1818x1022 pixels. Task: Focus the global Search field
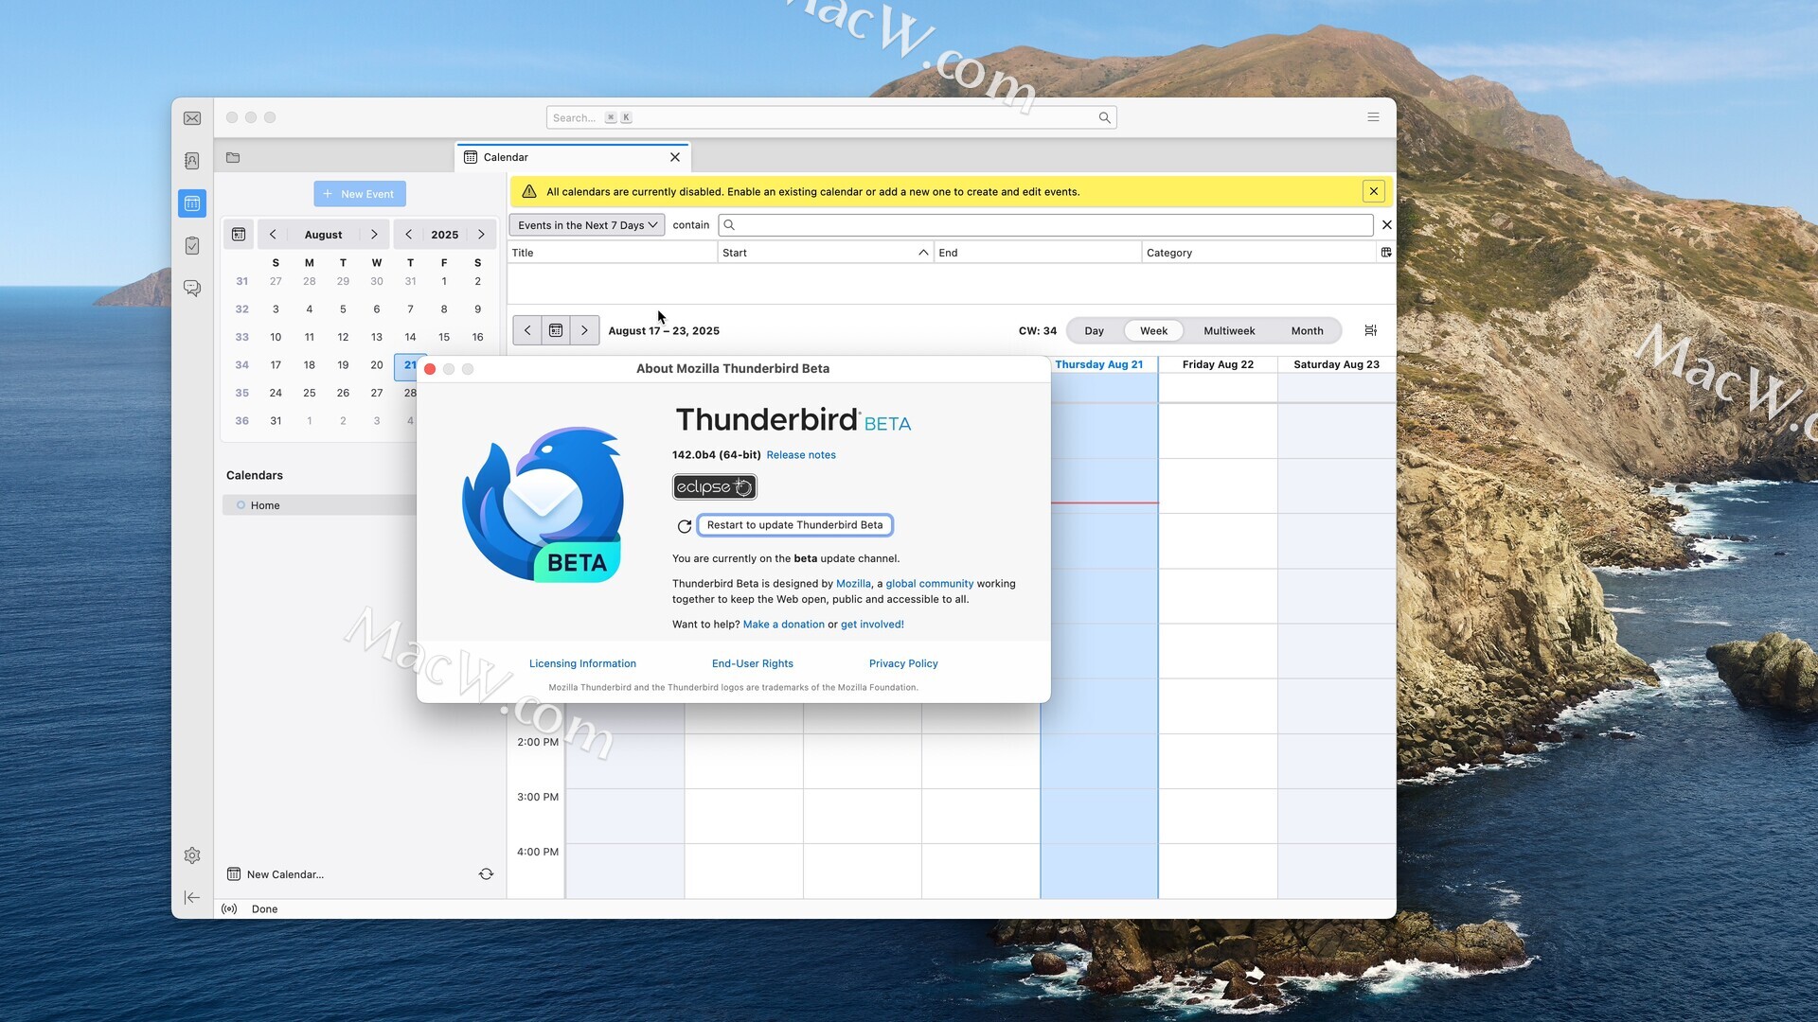[831, 117]
